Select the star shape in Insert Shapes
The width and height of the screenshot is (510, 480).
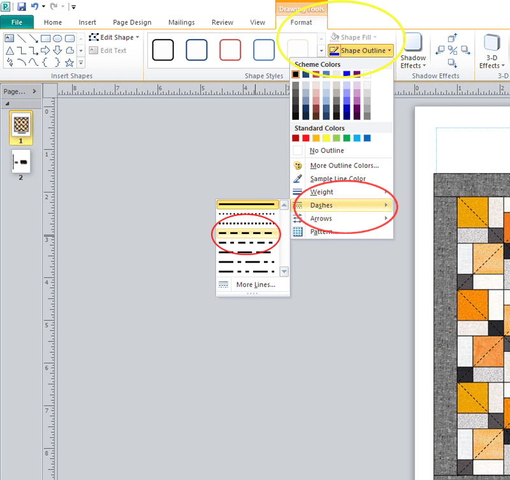point(69,62)
